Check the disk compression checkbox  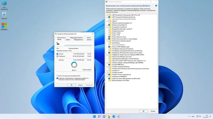(x=57, y=76)
